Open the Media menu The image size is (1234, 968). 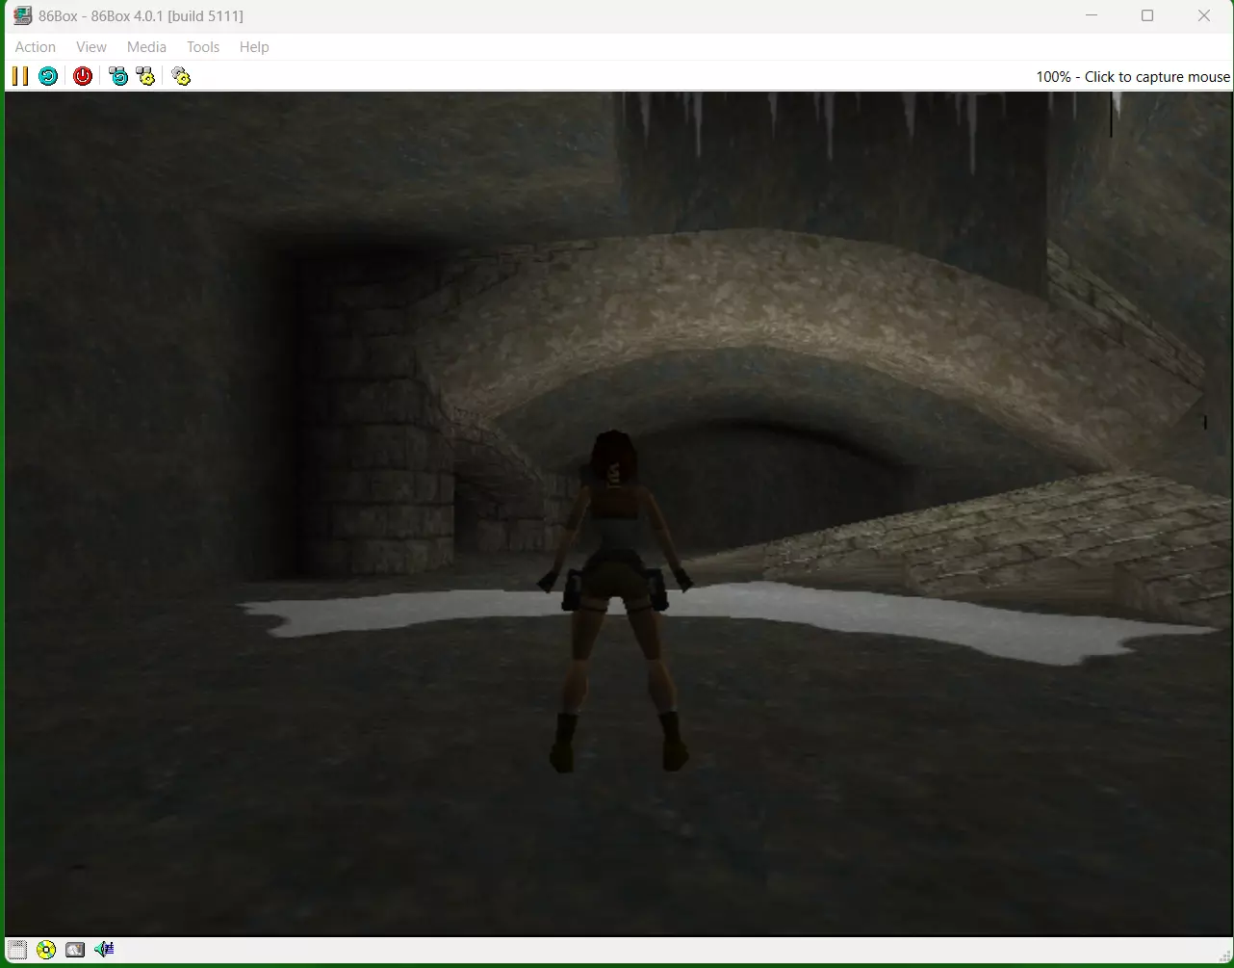pyautogui.click(x=146, y=47)
